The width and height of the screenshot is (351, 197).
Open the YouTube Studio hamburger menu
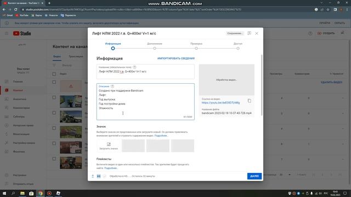tap(7, 33)
